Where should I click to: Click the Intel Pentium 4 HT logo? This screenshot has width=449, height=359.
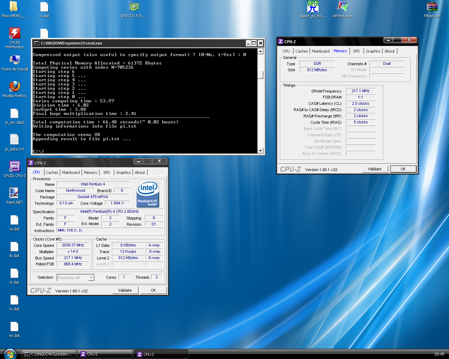coord(148,194)
